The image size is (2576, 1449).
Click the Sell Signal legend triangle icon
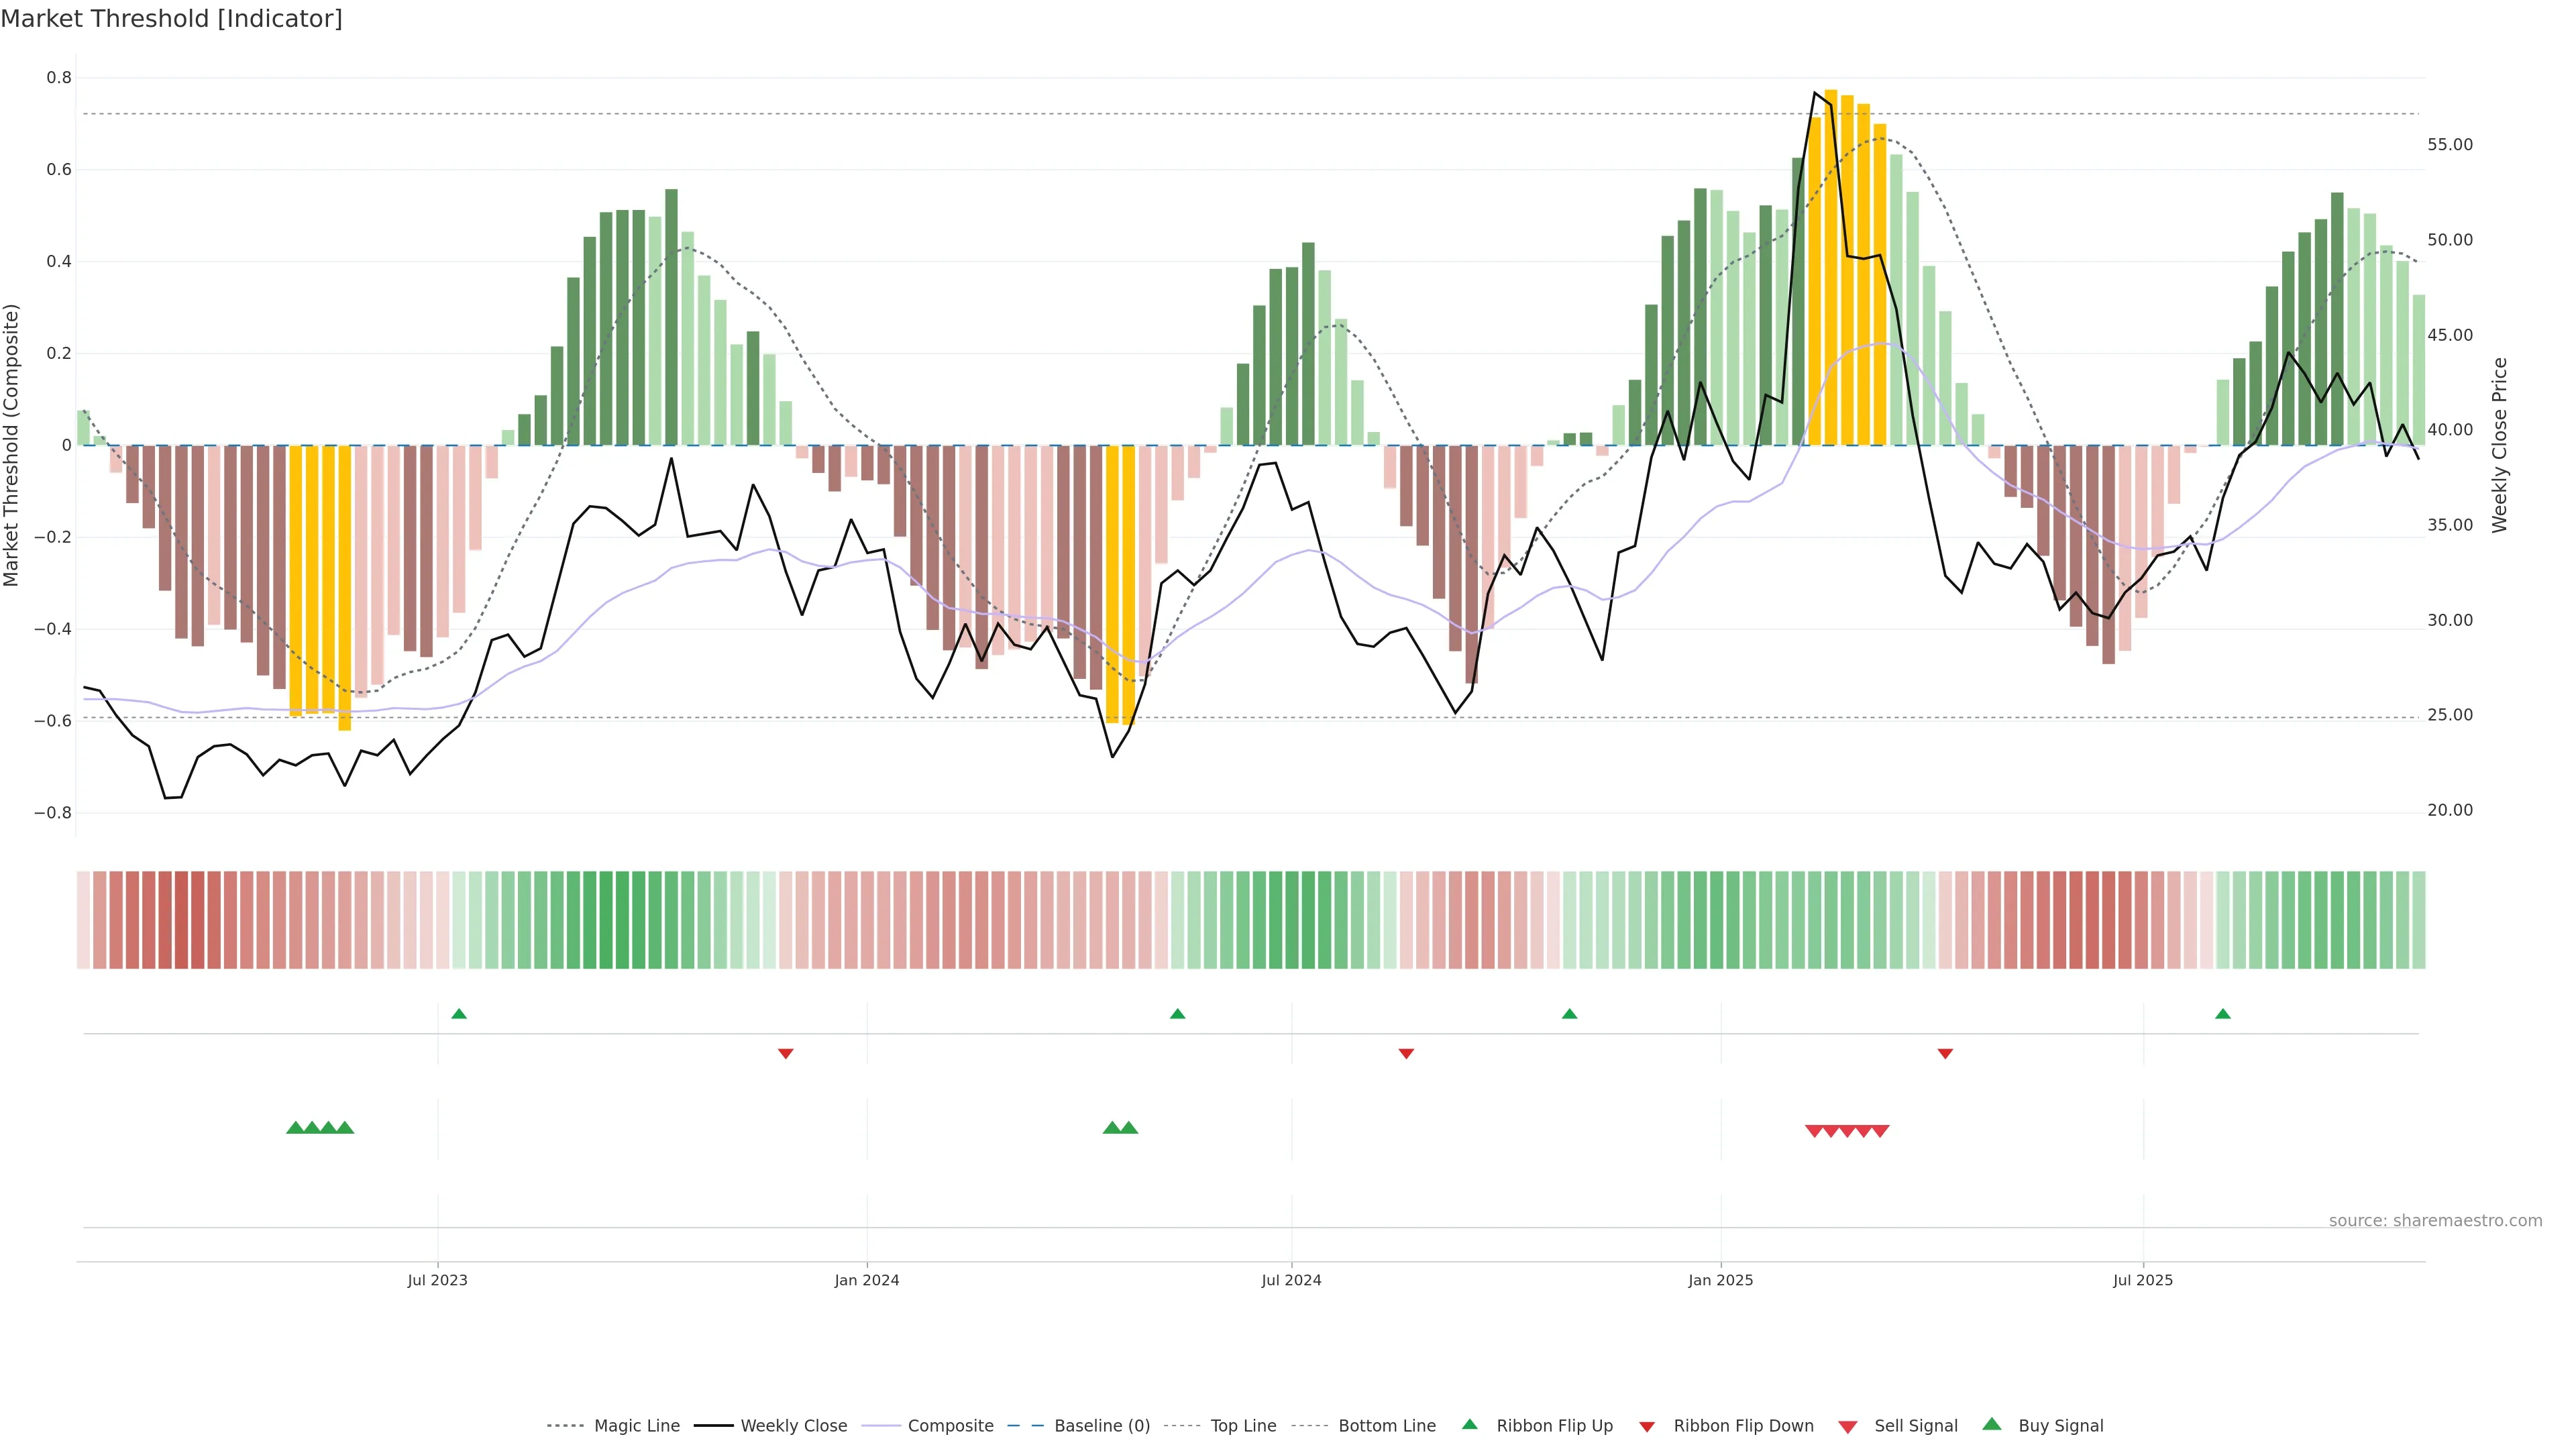tap(1847, 1426)
